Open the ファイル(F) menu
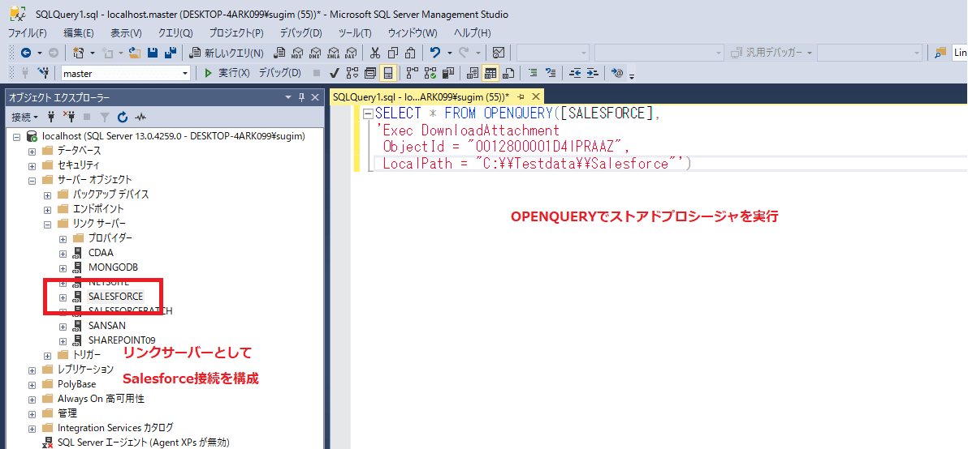968x449 pixels. [27, 32]
